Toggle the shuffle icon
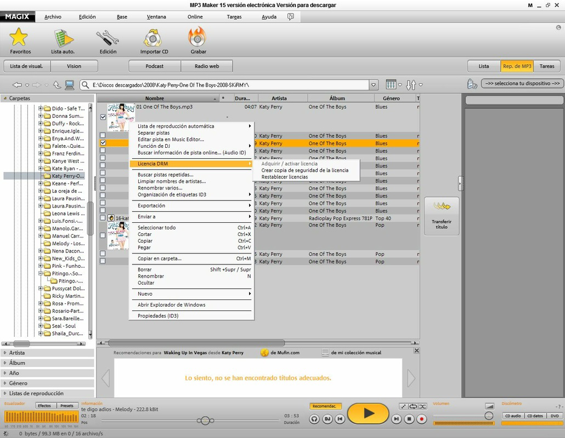This screenshot has width=565, height=438. click(x=422, y=406)
